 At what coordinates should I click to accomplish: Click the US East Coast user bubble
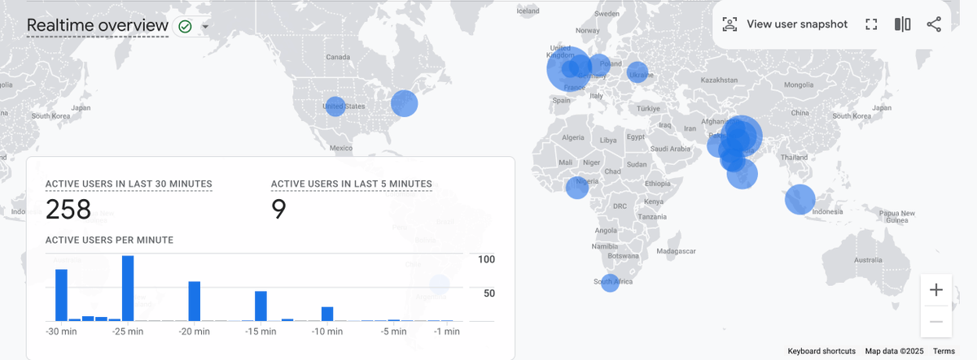pyautogui.click(x=404, y=103)
